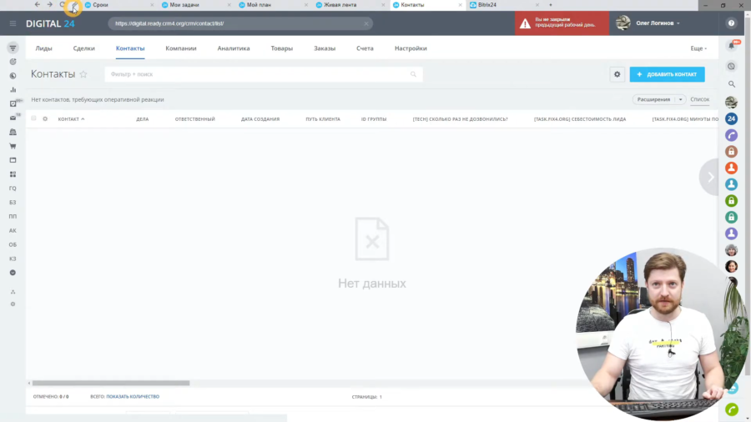The height and width of the screenshot is (422, 751).
Task: Click the Расширения button
Action: coord(653,99)
